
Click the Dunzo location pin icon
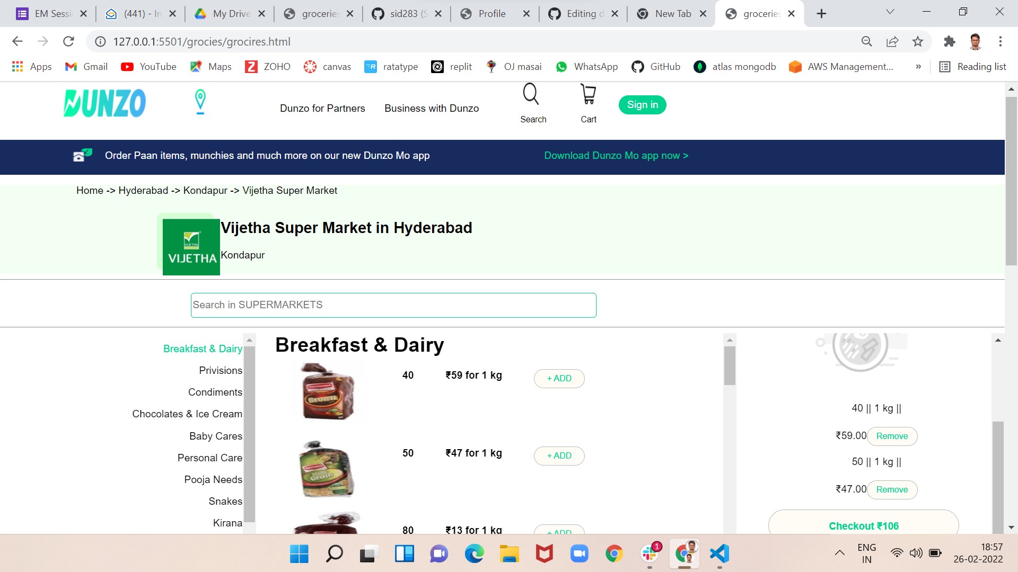point(200,101)
